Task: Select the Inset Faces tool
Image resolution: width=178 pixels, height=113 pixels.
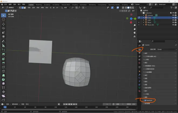Action: [4, 59]
